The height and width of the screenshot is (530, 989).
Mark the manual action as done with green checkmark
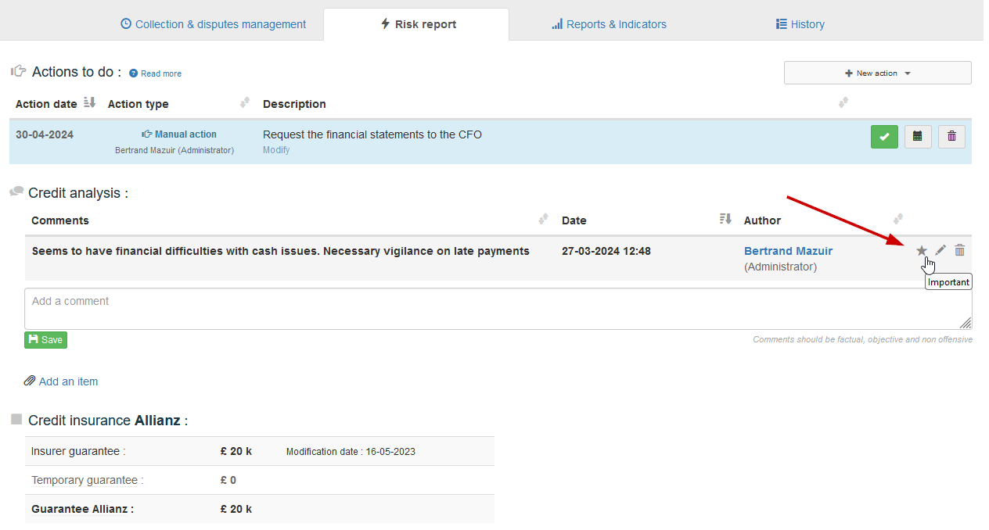click(884, 136)
